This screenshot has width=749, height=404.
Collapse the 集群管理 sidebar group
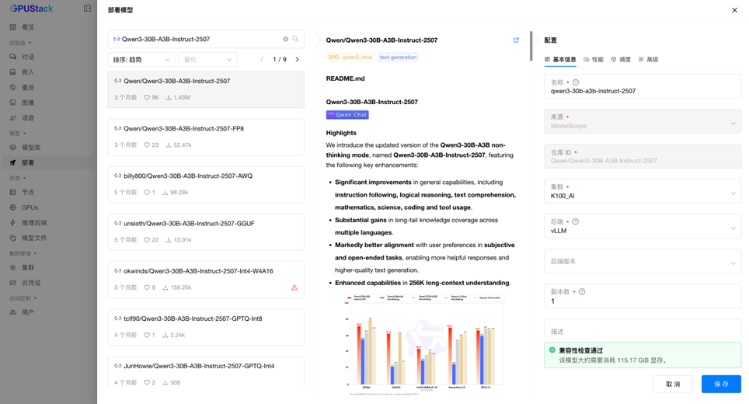pyautogui.click(x=23, y=253)
